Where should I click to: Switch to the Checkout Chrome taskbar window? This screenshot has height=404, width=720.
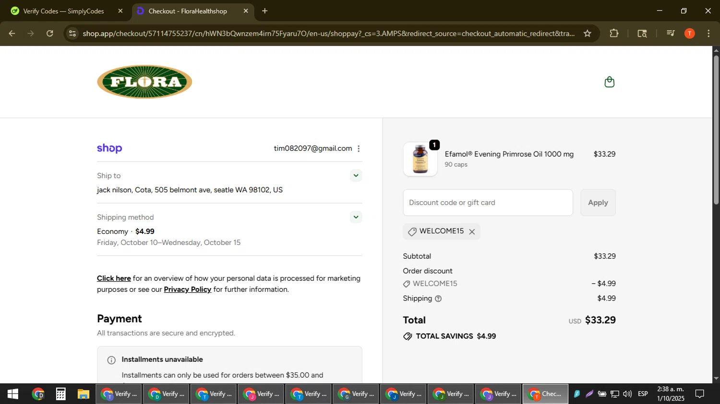click(x=545, y=394)
